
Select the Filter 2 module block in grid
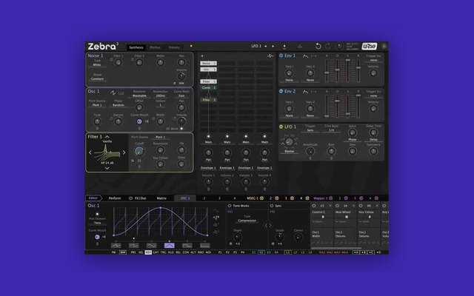click(x=208, y=100)
